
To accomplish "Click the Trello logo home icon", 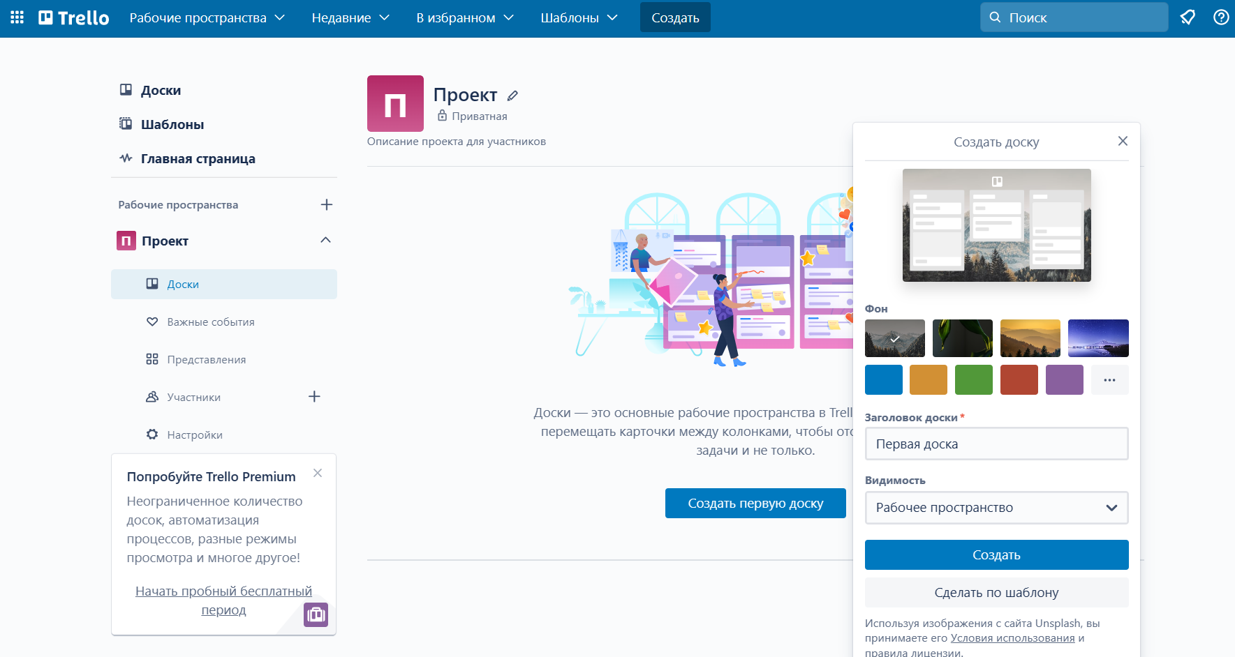I will point(74,17).
